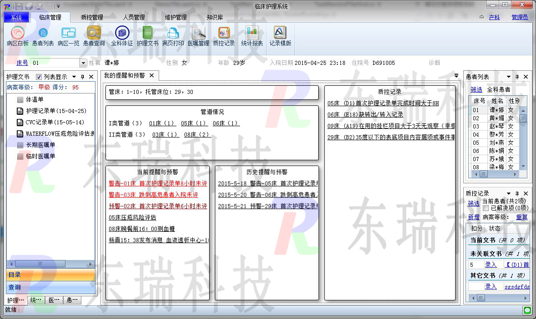
Task: Open the 护理文书 nursing documents icon
Action: click(x=147, y=36)
